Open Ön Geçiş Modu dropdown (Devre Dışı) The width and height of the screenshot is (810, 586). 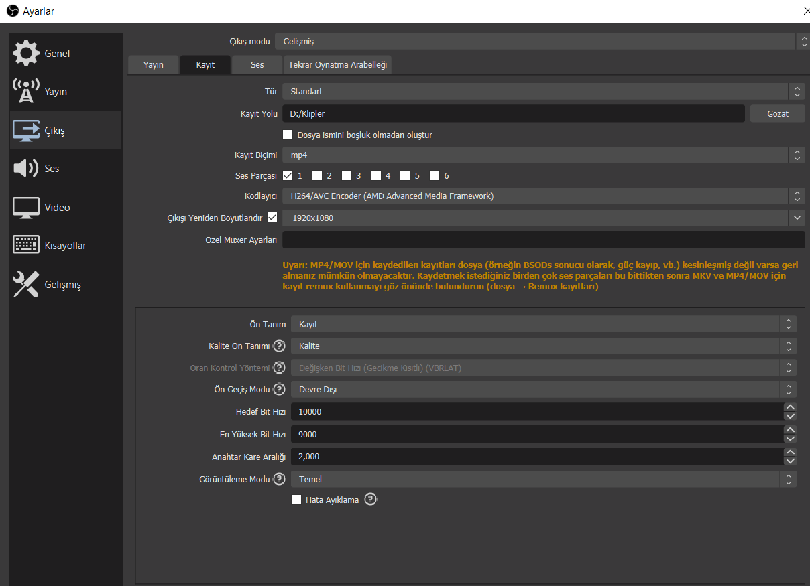point(544,389)
